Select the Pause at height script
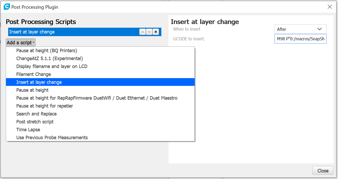This screenshot has width=338, height=179. pos(32,90)
